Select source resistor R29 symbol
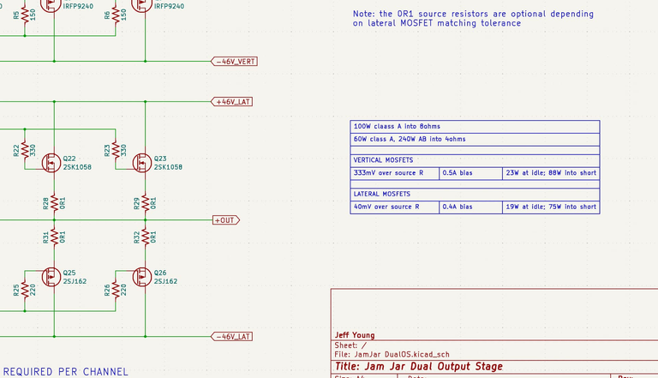The width and height of the screenshot is (658, 378). point(145,203)
